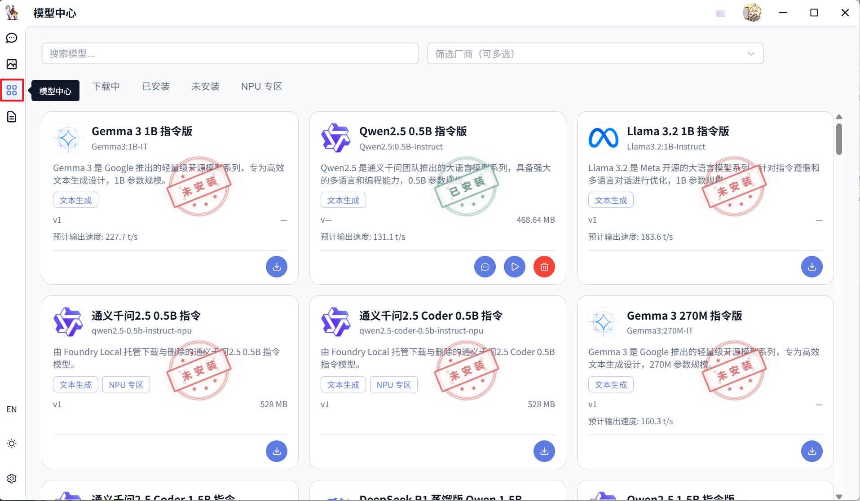Click the Gemma3:1B-IT identifier text
Screen dimensions: 860x501
pos(119,147)
